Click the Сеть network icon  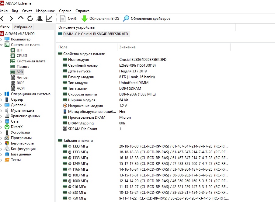7,121
